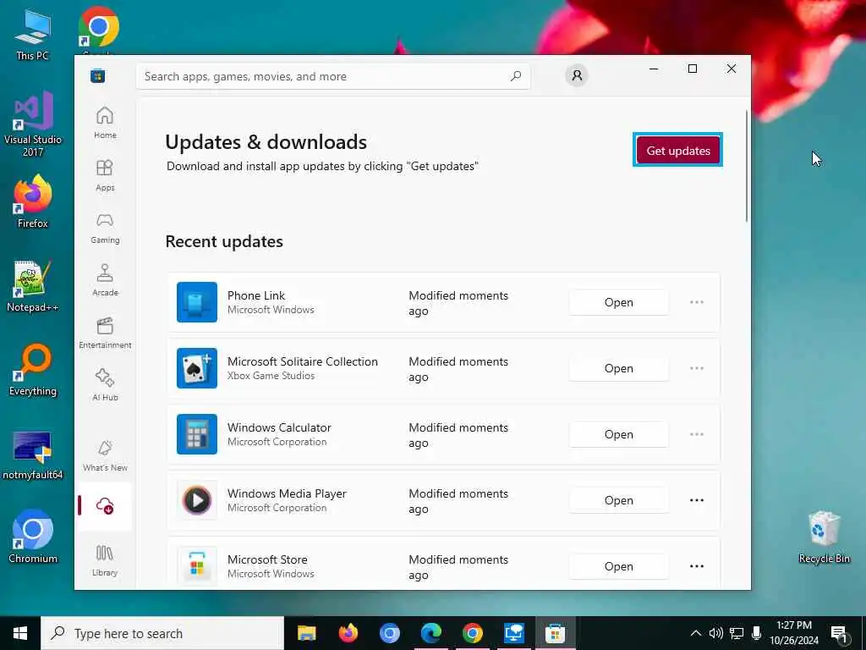Click the Phone Link app icon
The width and height of the screenshot is (866, 650).
(x=197, y=302)
